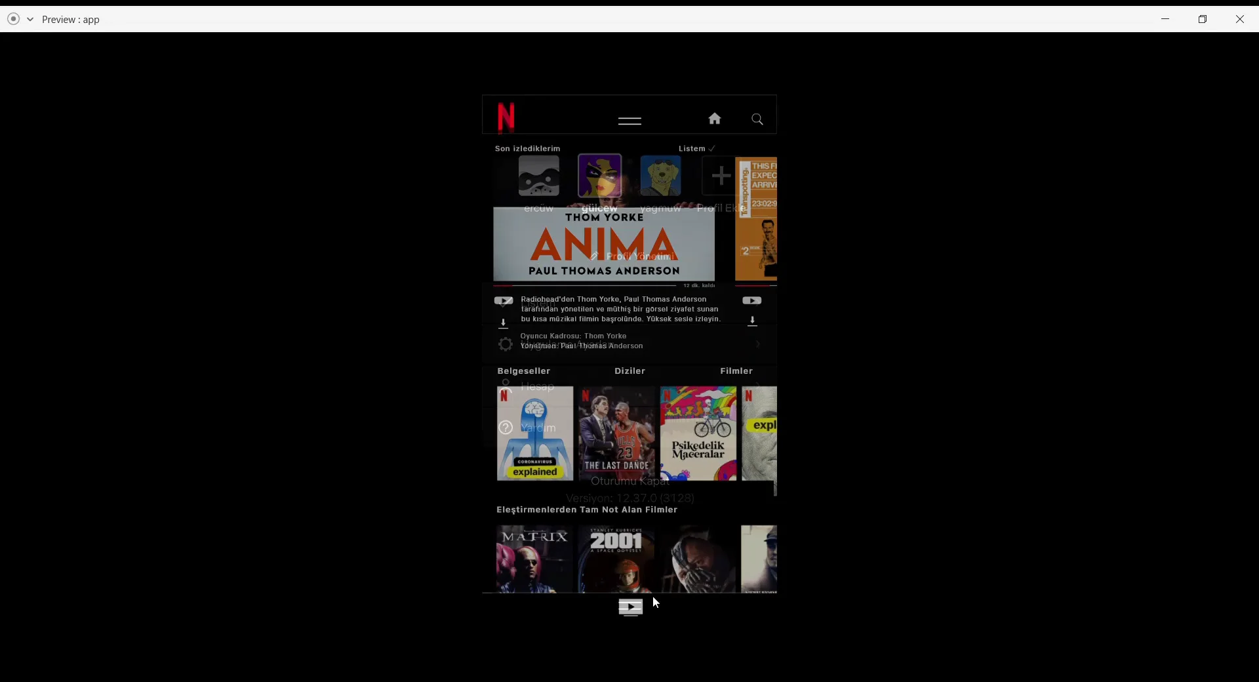
Task: Open search with the magnifier icon
Action: [757, 119]
